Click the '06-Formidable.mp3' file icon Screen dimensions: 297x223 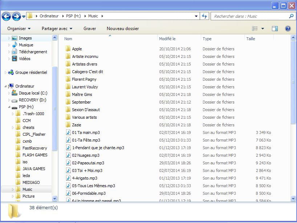coord(68,193)
